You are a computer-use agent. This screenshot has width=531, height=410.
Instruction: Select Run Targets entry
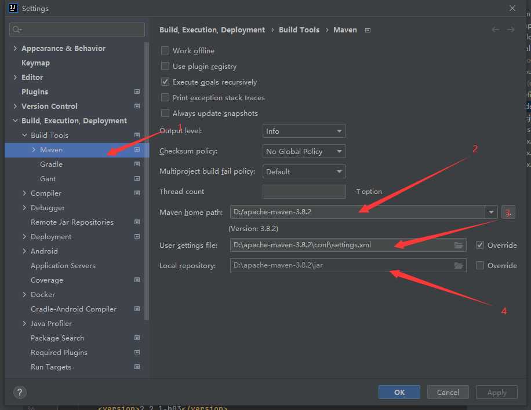[51, 367]
